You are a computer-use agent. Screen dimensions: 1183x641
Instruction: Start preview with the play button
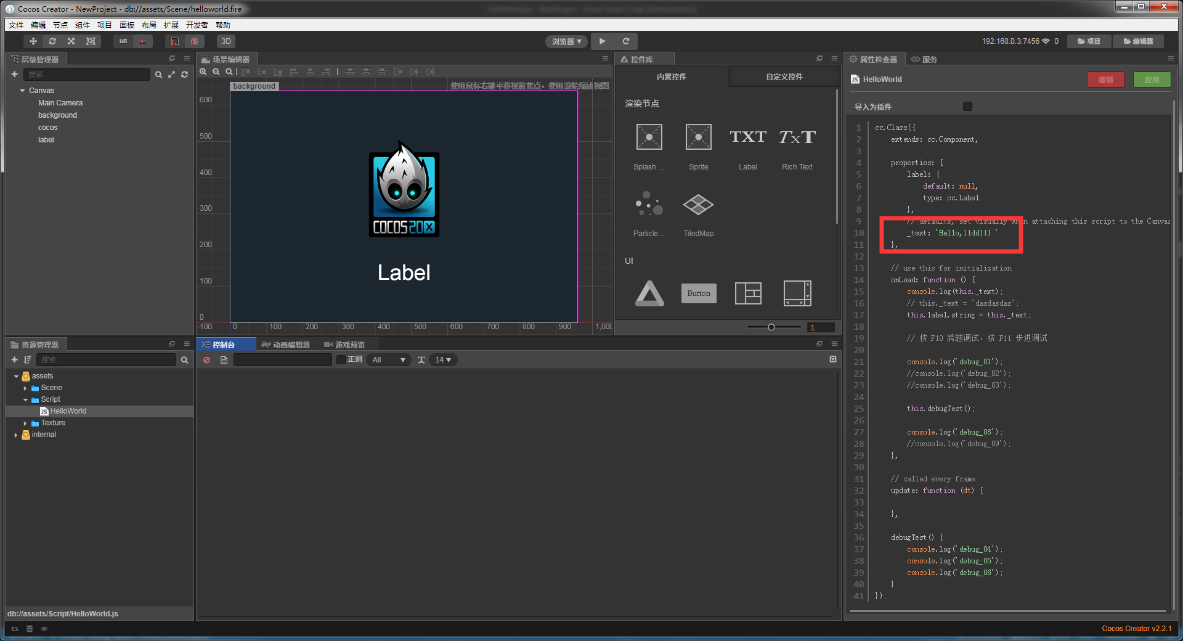(x=602, y=41)
